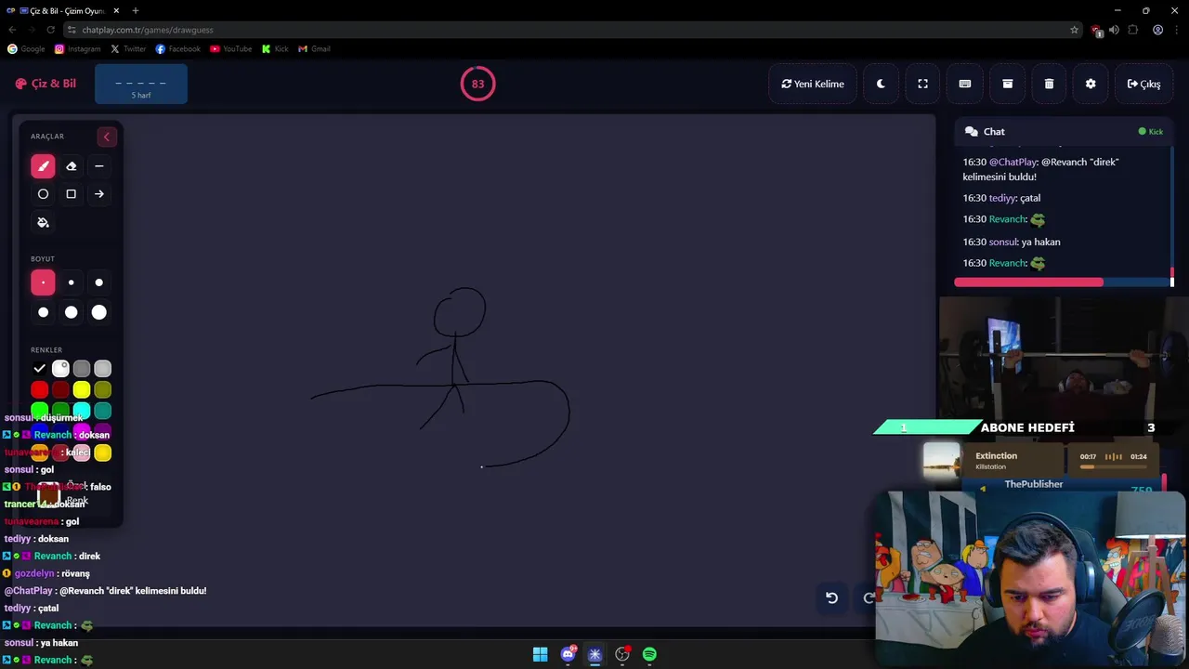
Task: Undo the last stroke
Action: 832,597
